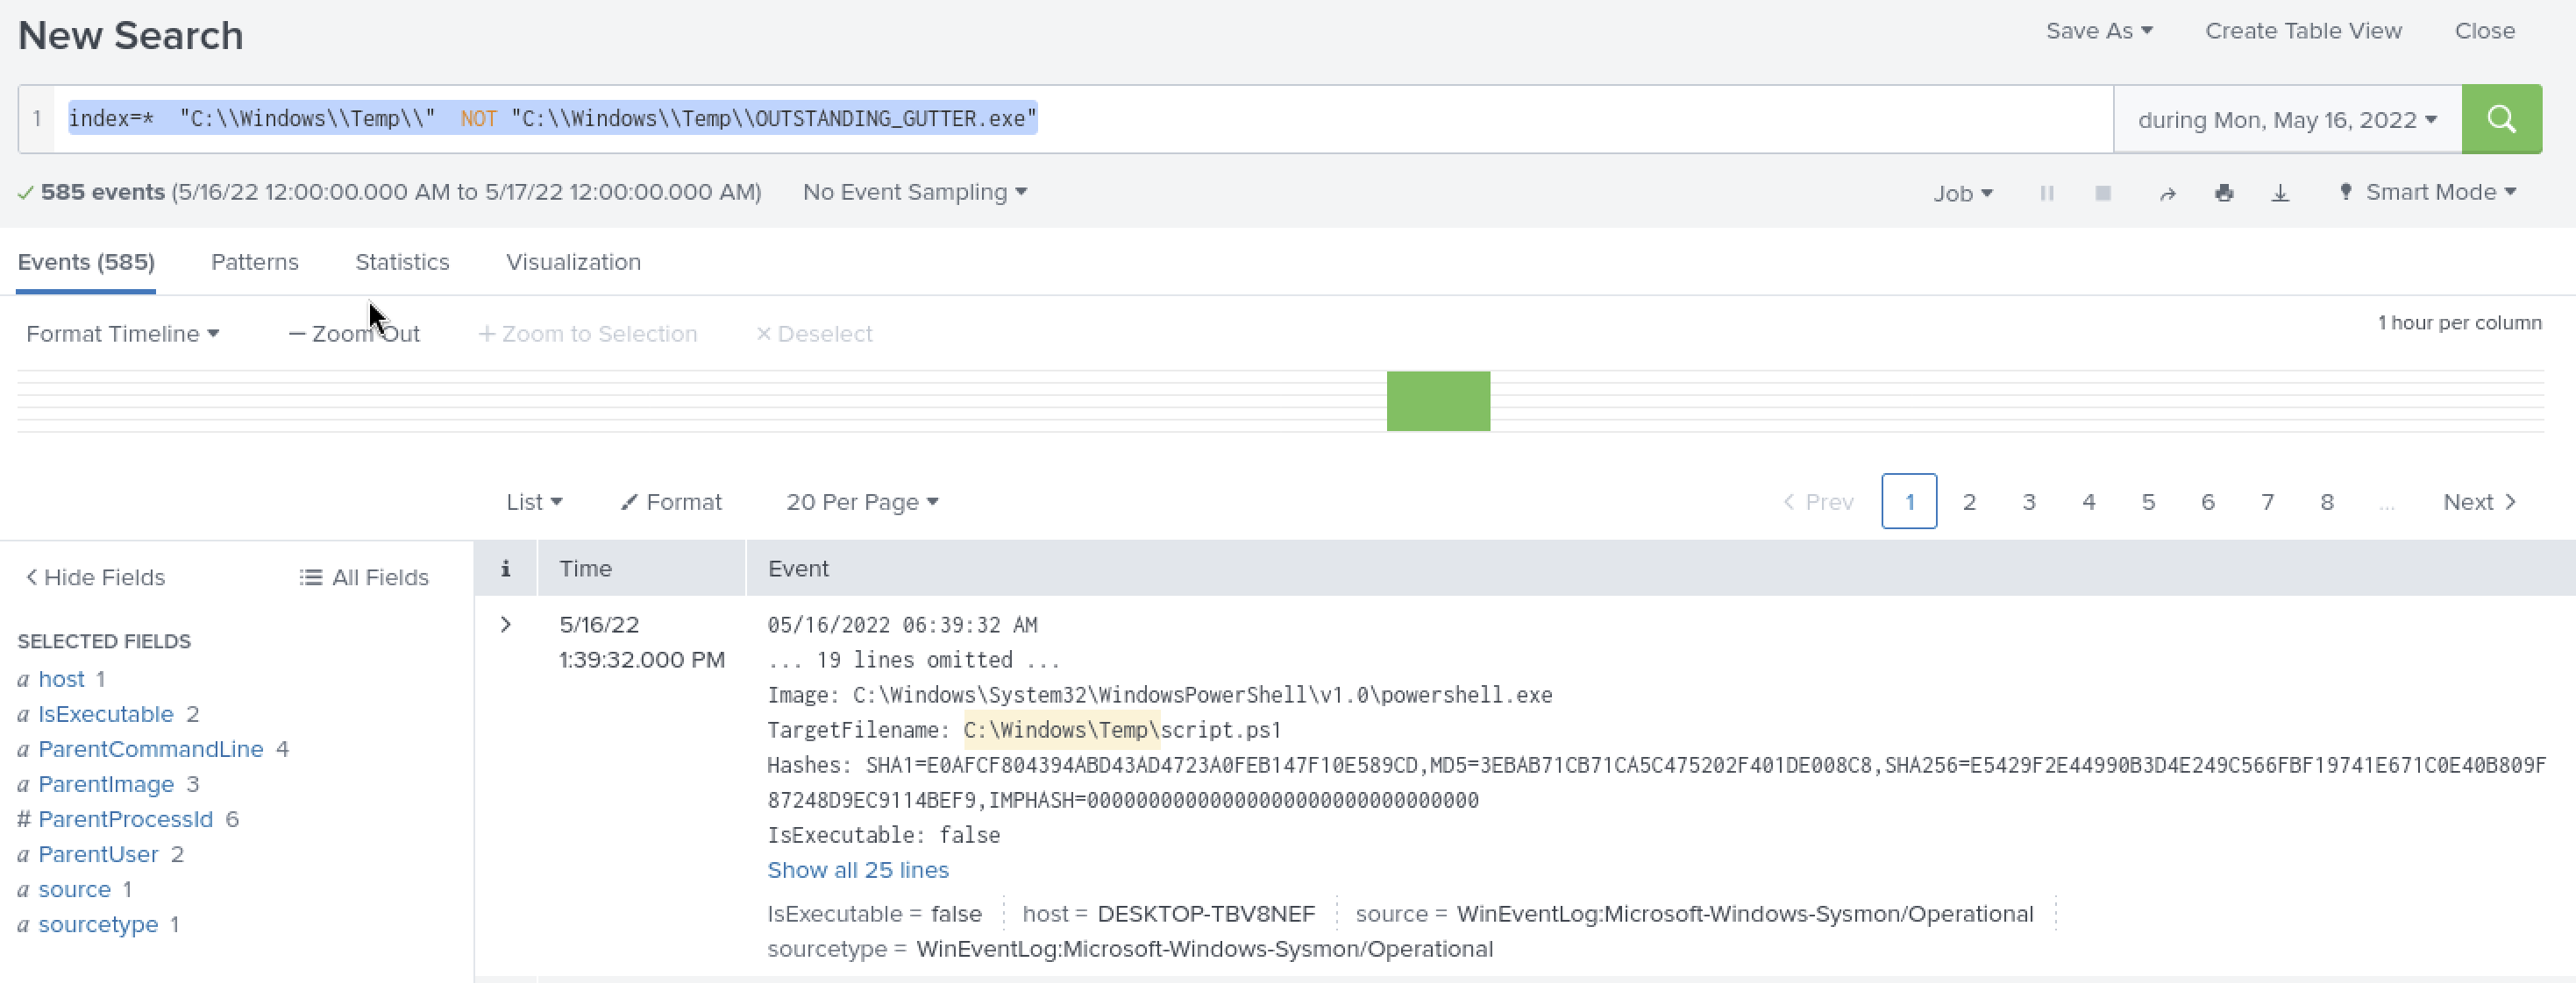Open the ParentCommandLine field
The width and height of the screenshot is (2576, 983).
[151, 749]
